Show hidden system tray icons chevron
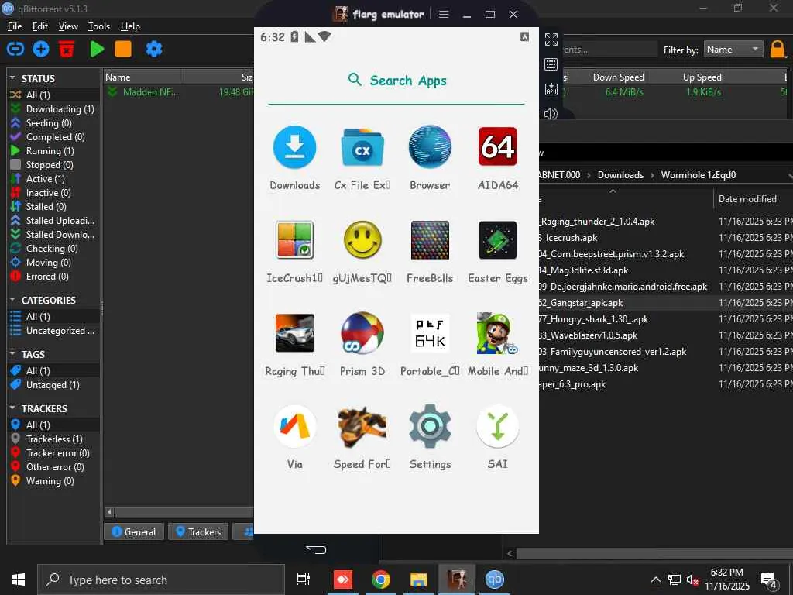This screenshot has width=793, height=595. click(655, 580)
